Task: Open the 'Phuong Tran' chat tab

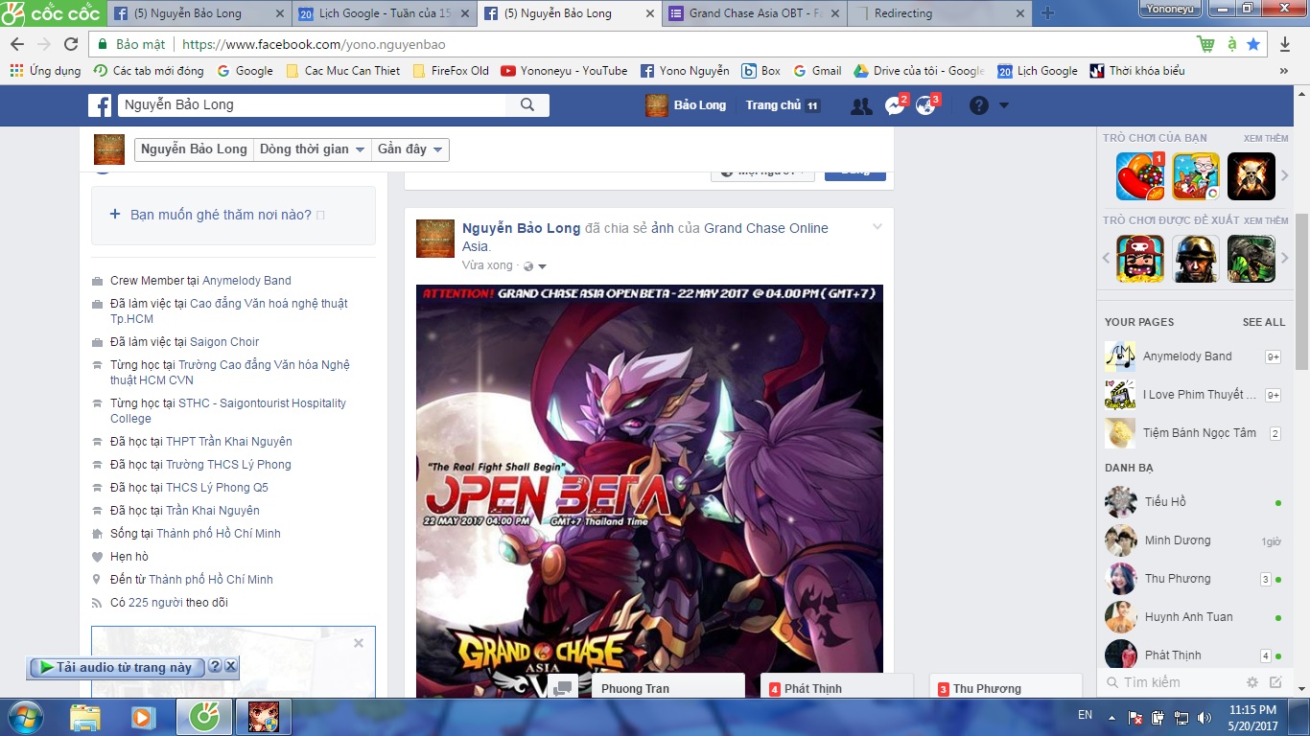Action: (667, 686)
